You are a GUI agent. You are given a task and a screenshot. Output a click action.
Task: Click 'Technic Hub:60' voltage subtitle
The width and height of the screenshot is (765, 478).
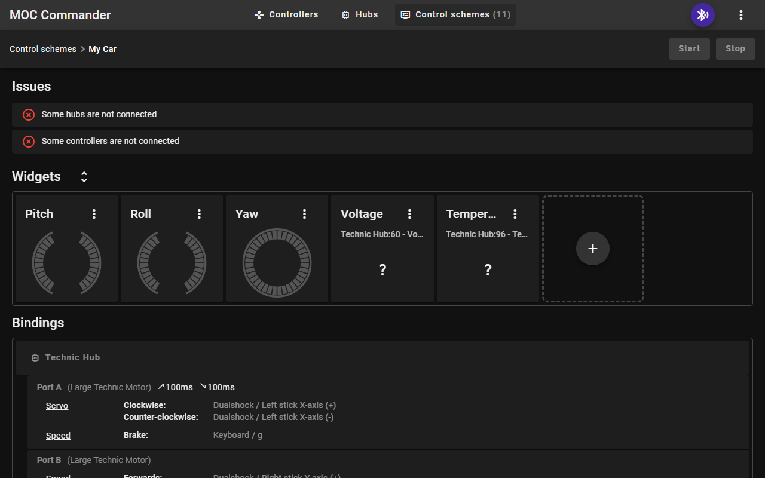coord(382,234)
